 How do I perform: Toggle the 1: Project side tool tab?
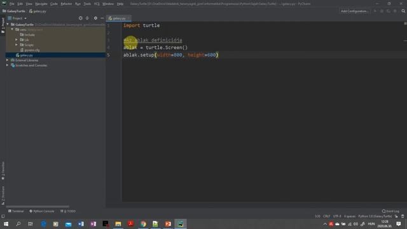pyautogui.click(x=3, y=25)
